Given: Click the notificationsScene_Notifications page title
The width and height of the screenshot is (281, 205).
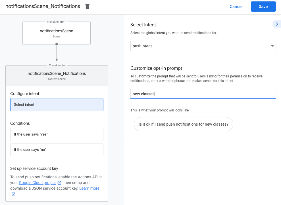Looking at the screenshot, I should point(43,6).
